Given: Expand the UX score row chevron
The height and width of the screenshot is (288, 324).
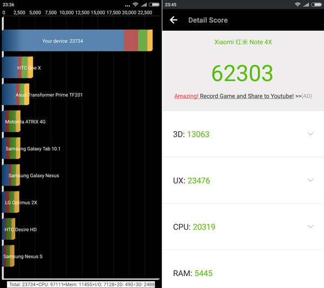Looking at the screenshot, I should tap(310, 180).
